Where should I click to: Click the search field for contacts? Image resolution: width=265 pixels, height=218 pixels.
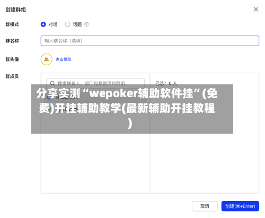tap(95, 83)
